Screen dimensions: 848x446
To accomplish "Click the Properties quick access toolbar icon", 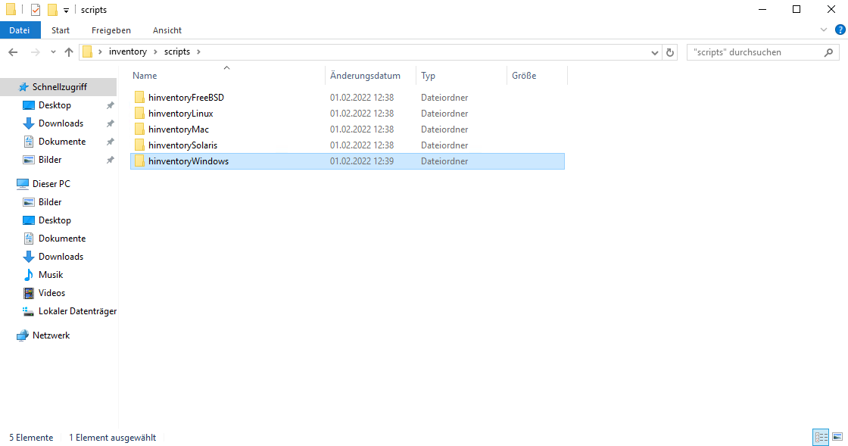I will 36,10.
